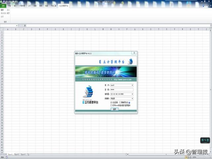
Task: Click the first sheet navigation arrow
Action: 1,154
